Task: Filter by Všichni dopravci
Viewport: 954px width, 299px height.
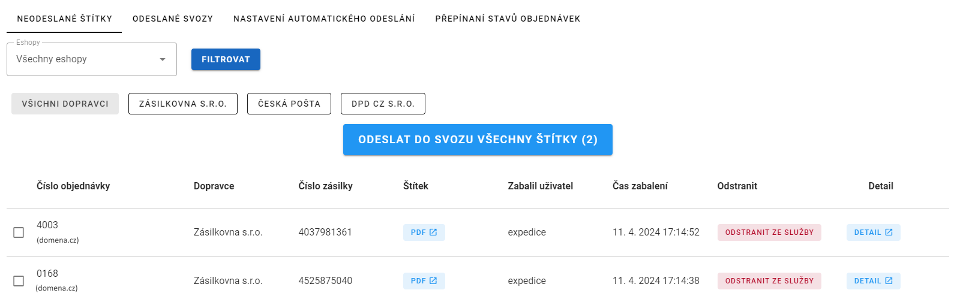Action: click(x=65, y=104)
